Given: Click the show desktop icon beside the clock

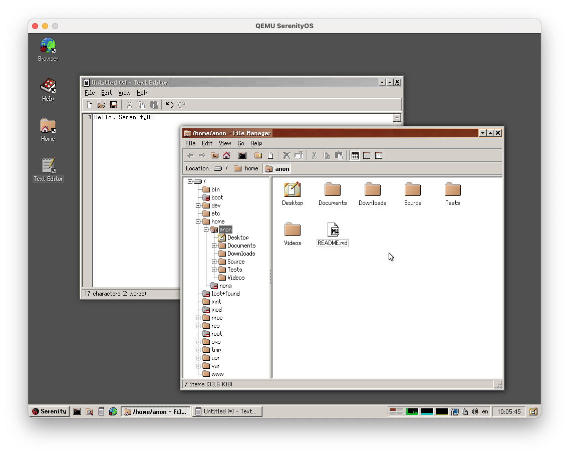Looking at the screenshot, I should pos(533,411).
